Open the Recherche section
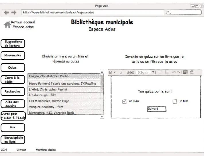 pyautogui.click(x=13, y=92)
